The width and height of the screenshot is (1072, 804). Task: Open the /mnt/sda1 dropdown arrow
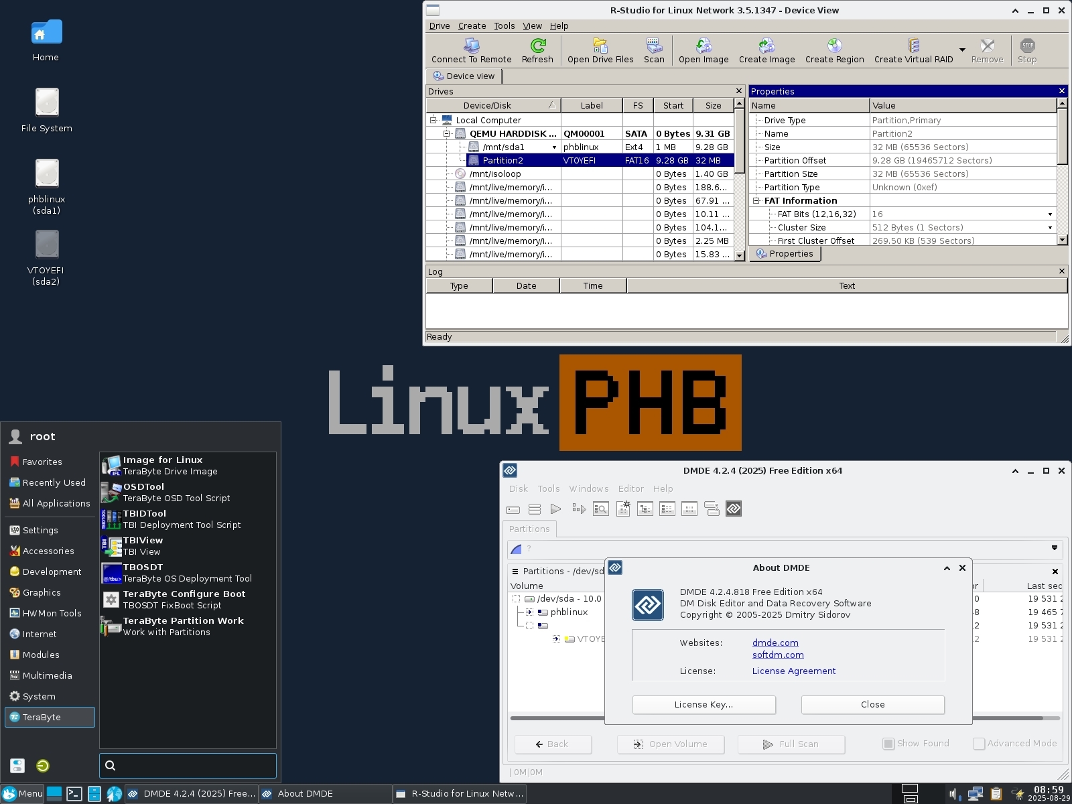(x=554, y=147)
